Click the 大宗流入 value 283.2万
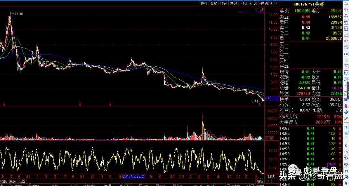349x186 pixels. click(323, 122)
